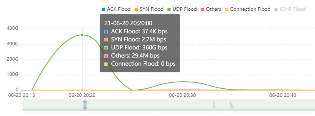Click the first spike in overview timeline
Screen dimensions: 315x116
[213, 105]
